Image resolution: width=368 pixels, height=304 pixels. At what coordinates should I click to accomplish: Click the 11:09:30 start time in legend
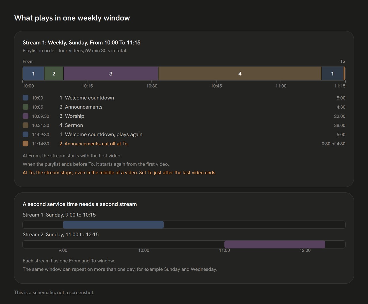point(41,135)
